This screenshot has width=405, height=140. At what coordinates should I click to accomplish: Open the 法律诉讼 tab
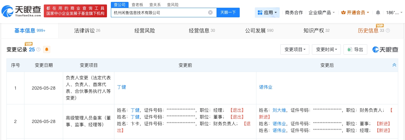tap(87, 31)
